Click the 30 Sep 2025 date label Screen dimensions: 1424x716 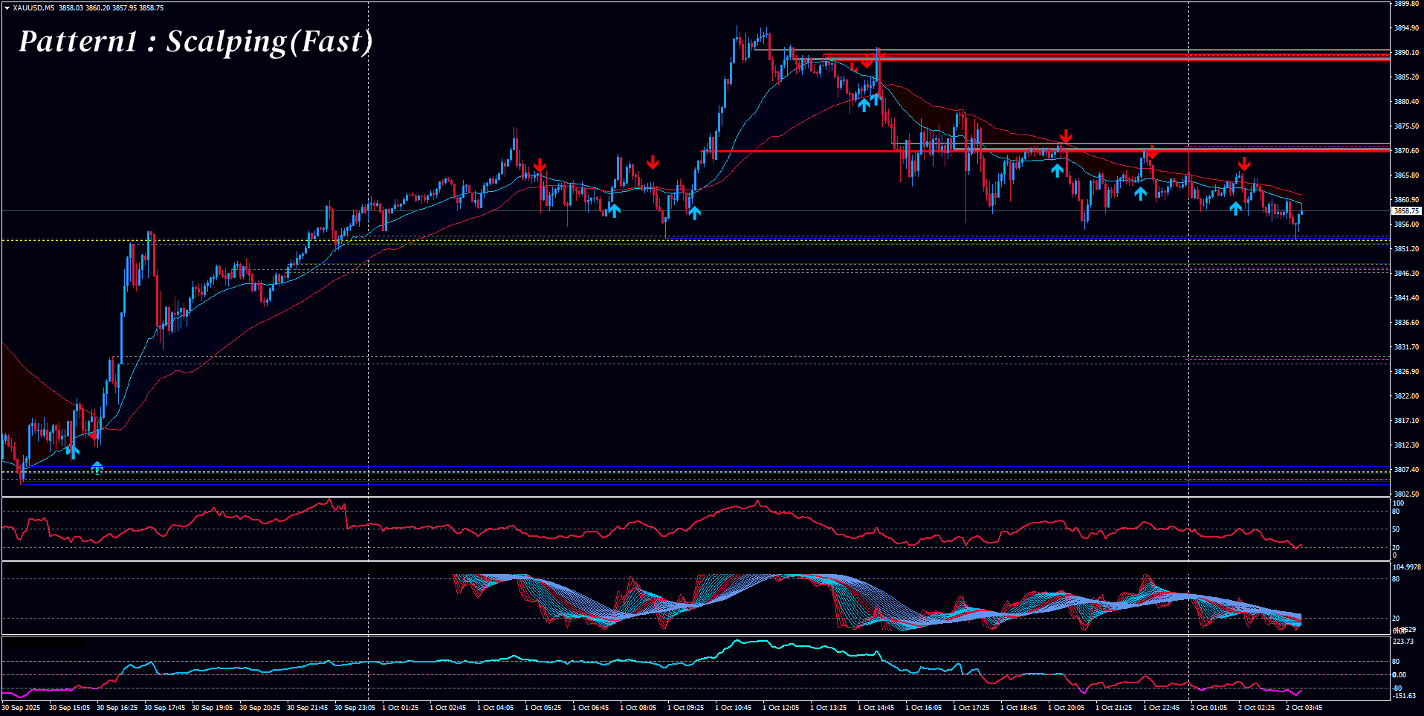(21, 708)
